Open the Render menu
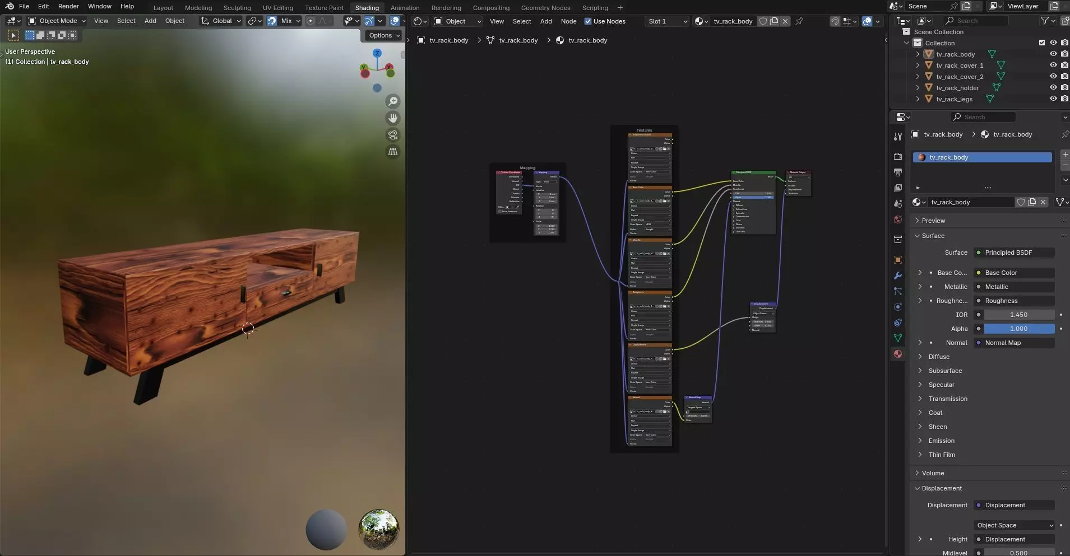 click(68, 6)
